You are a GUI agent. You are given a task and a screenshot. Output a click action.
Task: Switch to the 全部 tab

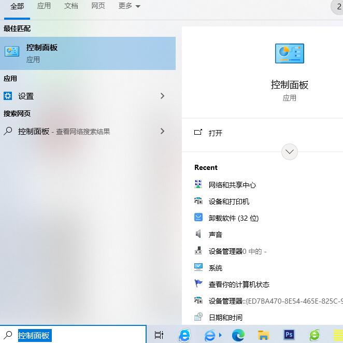17,6
